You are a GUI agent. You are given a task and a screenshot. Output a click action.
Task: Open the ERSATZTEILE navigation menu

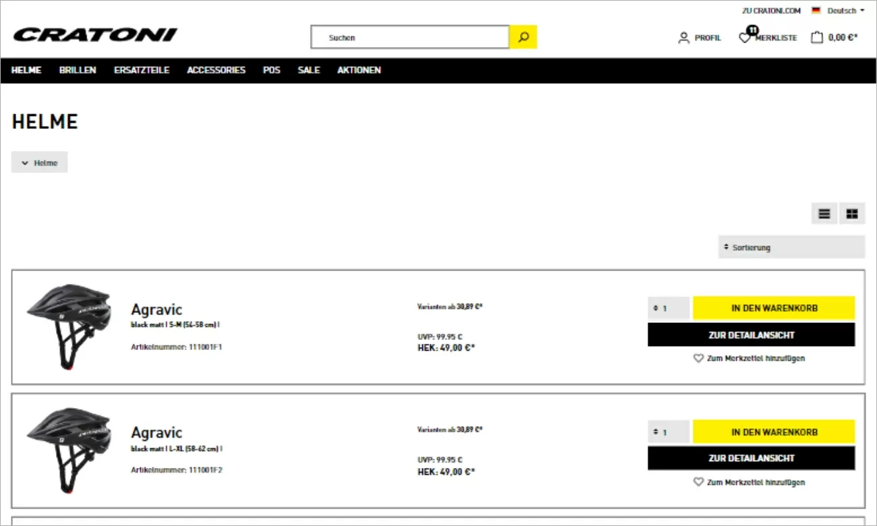(x=142, y=69)
